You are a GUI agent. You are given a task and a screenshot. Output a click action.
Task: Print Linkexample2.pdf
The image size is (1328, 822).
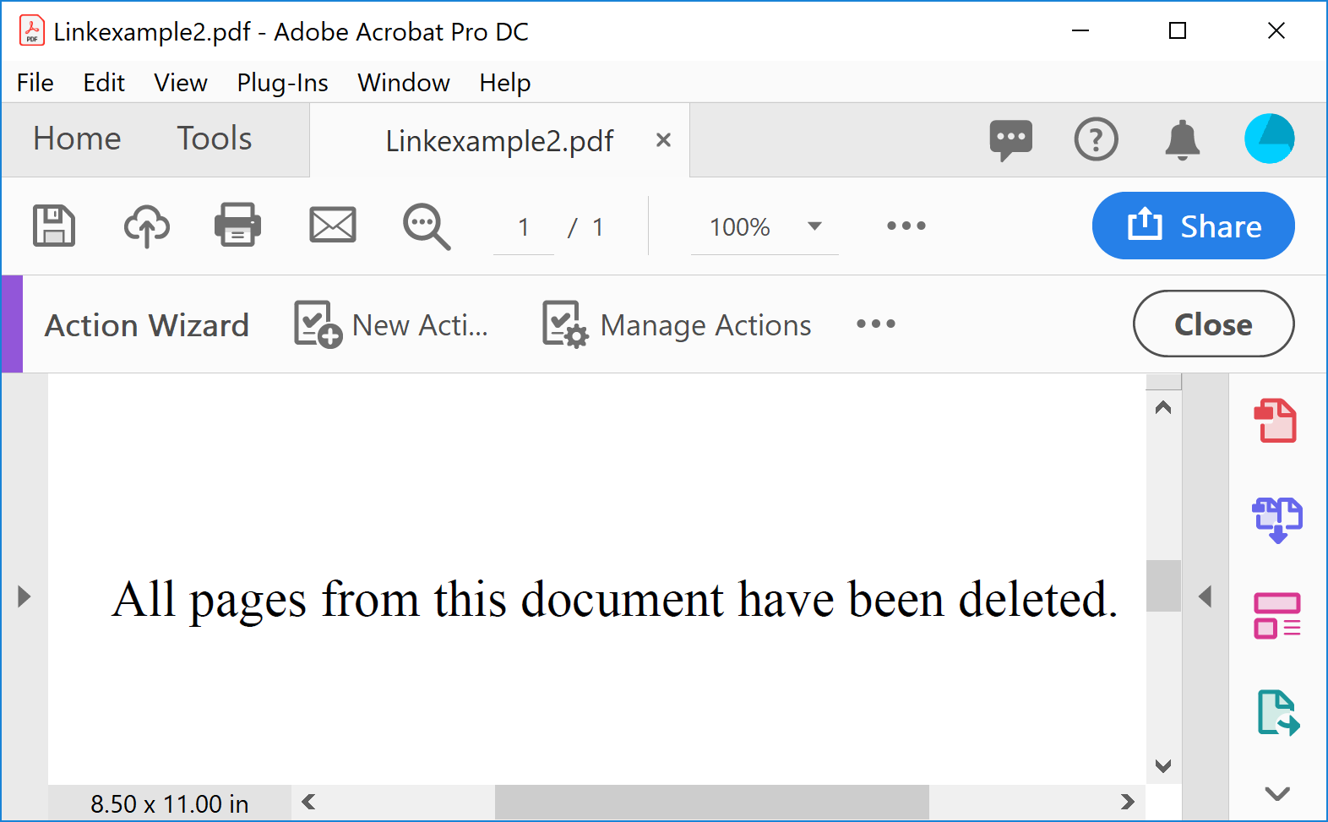(x=237, y=226)
